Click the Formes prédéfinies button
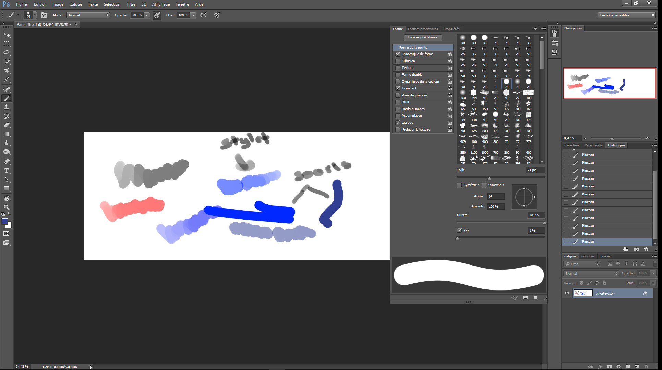 [x=422, y=37]
